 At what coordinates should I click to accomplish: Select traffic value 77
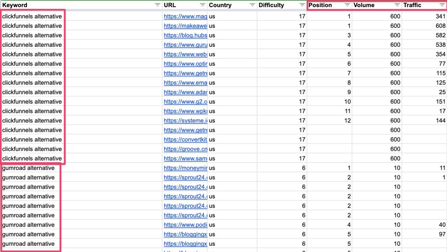point(442,64)
